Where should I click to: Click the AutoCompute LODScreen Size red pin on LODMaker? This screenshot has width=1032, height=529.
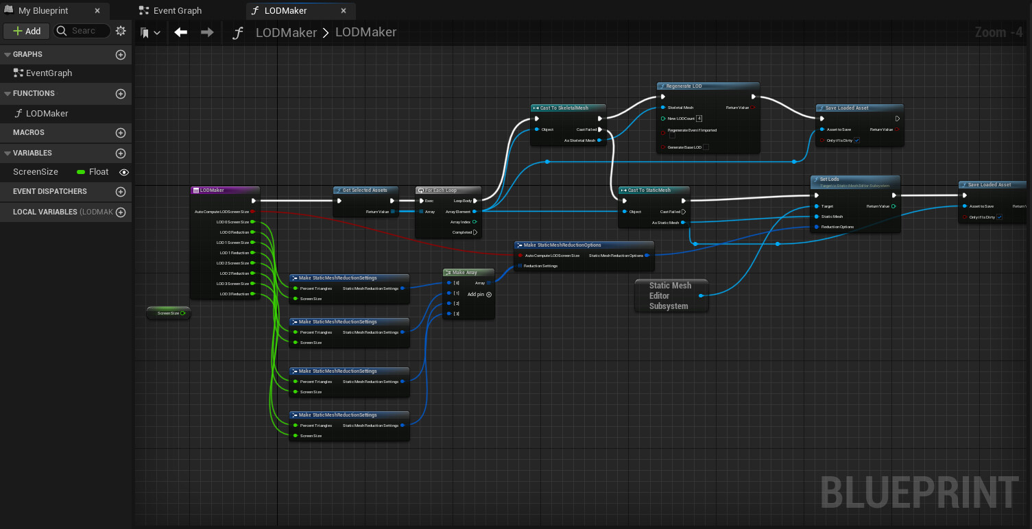tap(253, 212)
